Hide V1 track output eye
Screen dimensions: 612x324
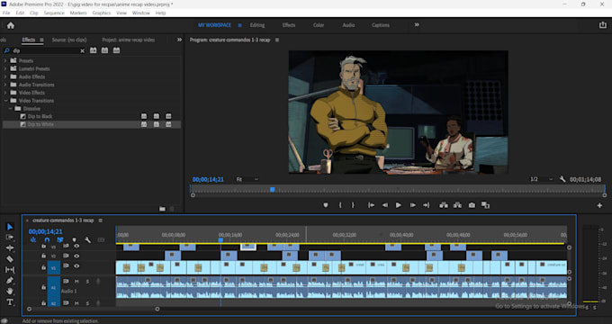point(76,266)
